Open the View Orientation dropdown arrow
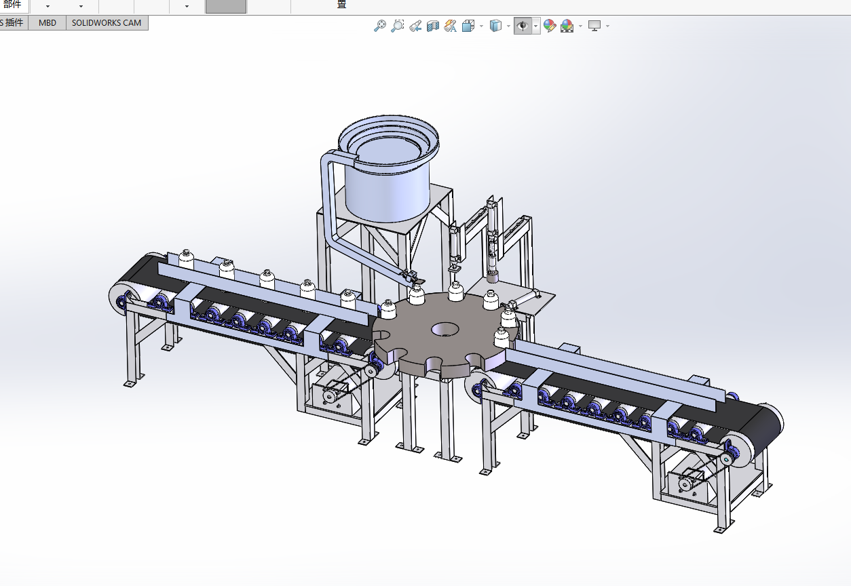 click(481, 26)
